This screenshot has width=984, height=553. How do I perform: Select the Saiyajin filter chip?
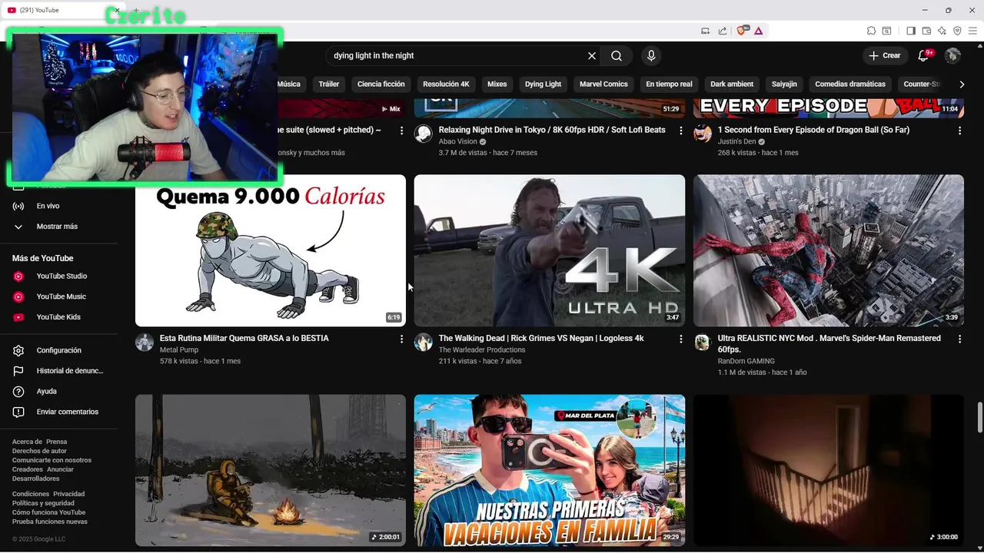[784, 84]
